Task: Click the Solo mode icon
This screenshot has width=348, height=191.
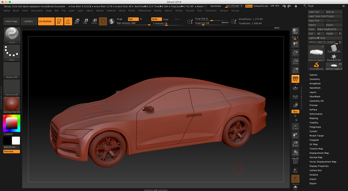Action: pyautogui.click(x=295, y=188)
